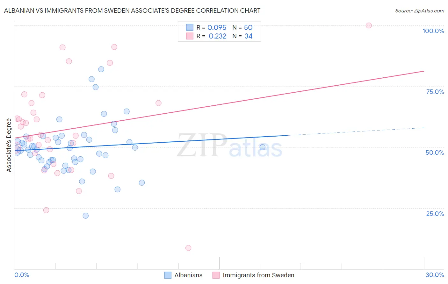Click the 25.0% y-axis label

(x=435, y=214)
